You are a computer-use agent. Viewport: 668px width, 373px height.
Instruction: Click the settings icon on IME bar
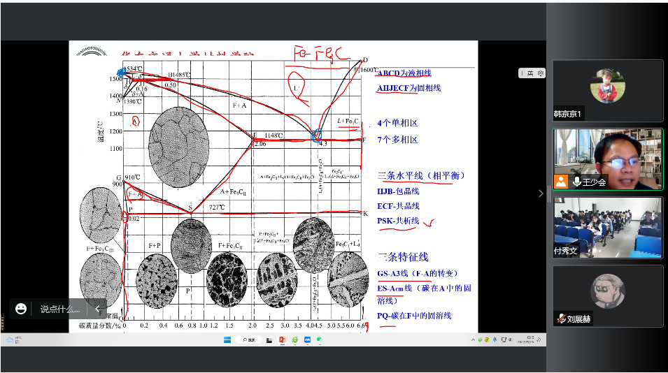click(540, 73)
